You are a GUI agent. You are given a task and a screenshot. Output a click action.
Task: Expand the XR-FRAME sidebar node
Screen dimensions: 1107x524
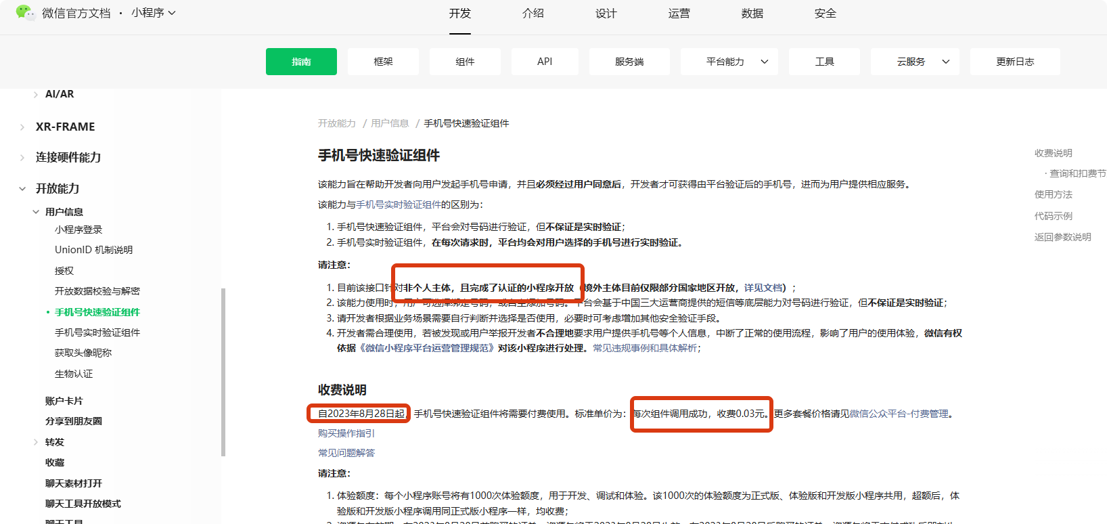(x=22, y=127)
